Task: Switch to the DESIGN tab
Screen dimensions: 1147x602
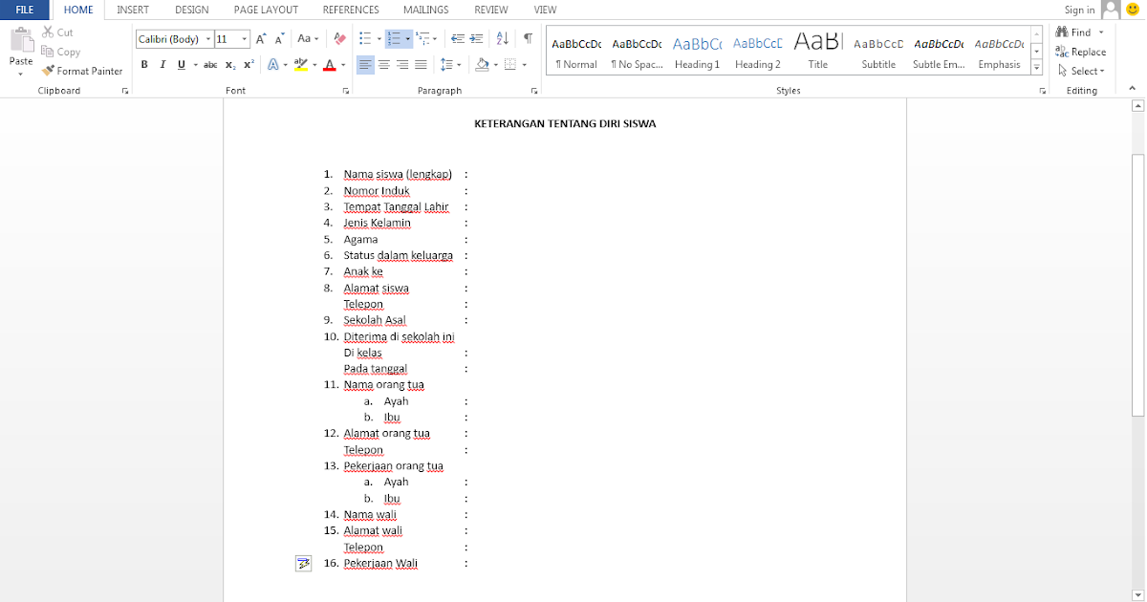Action: tap(192, 10)
